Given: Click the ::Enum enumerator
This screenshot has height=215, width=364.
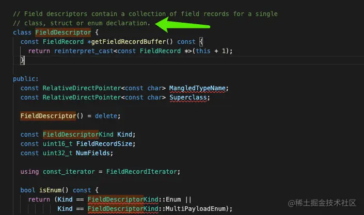Looking at the screenshot, I should pyautogui.click(x=170, y=200).
